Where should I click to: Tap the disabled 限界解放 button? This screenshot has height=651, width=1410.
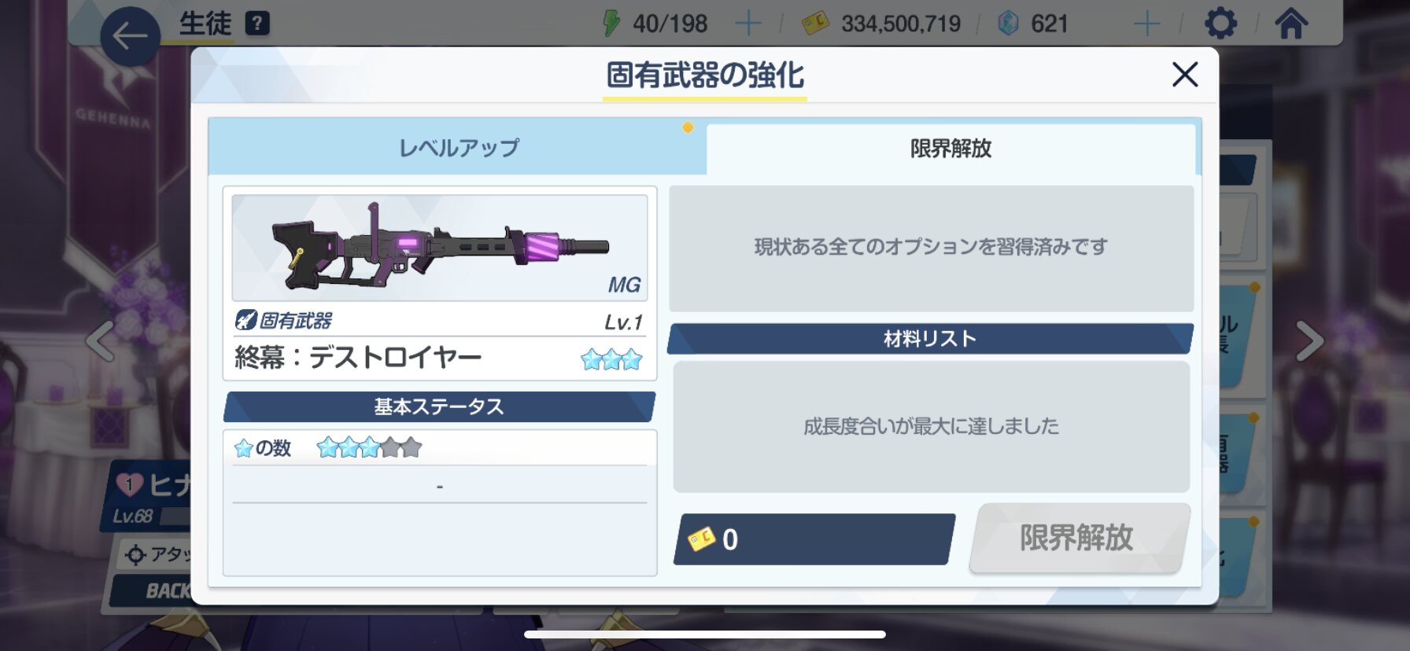(1078, 538)
